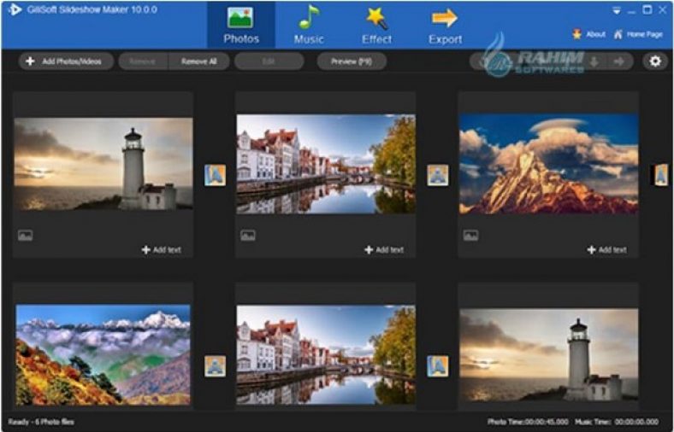Viewport: 674px width, 432px height.
Task: Click Remove All button
Action: pos(199,61)
